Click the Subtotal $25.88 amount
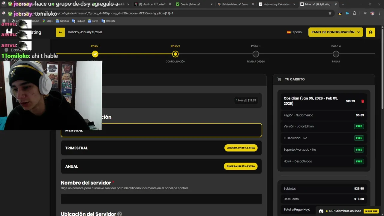The image size is (384, 216). click(359, 189)
